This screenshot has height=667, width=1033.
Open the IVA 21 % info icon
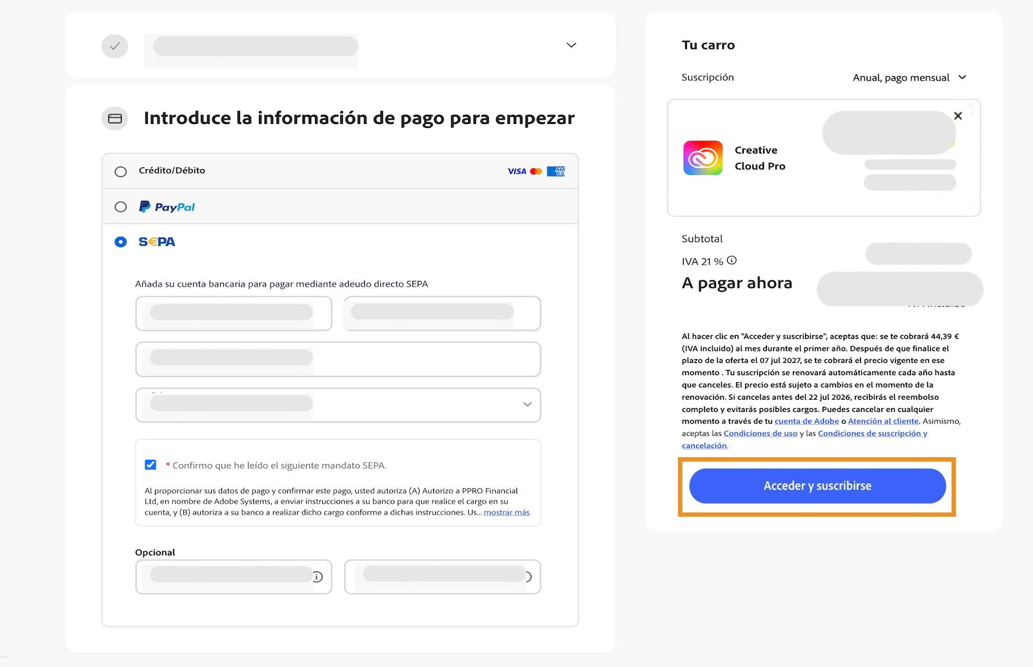[x=731, y=260]
